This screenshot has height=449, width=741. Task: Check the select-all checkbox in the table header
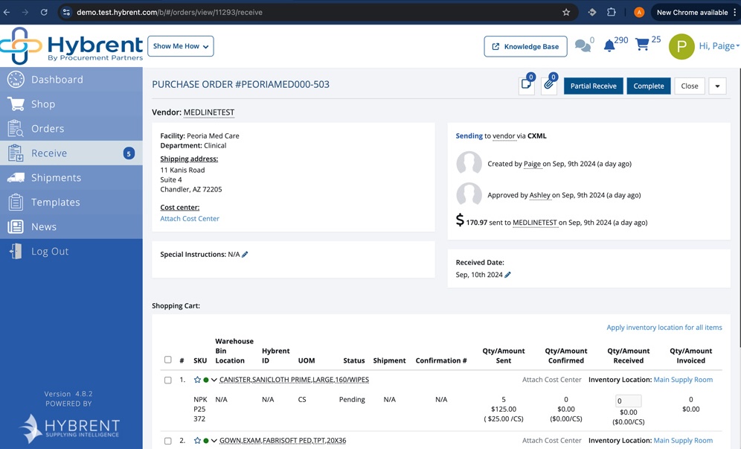pos(167,360)
